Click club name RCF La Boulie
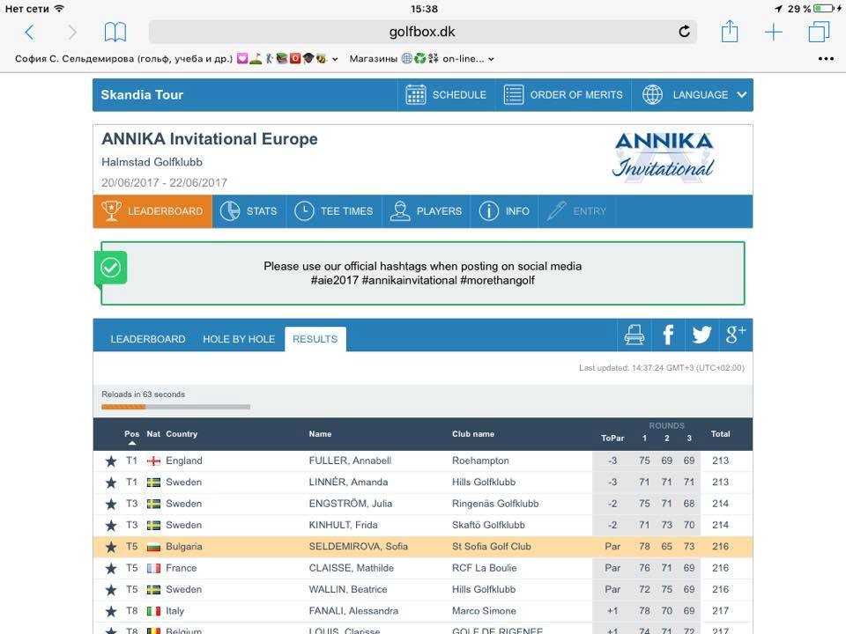The image size is (846, 634). coord(484,568)
